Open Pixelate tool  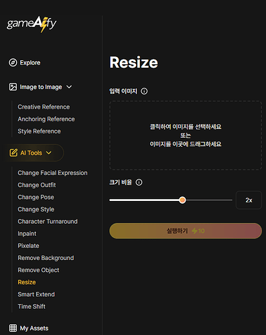[x=28, y=246]
